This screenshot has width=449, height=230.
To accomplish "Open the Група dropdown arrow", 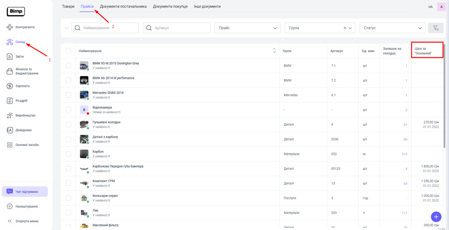I will pos(351,28).
